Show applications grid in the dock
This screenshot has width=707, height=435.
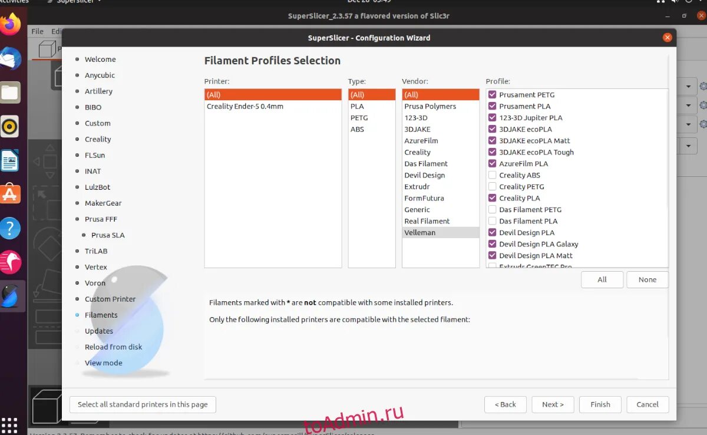tap(11, 424)
